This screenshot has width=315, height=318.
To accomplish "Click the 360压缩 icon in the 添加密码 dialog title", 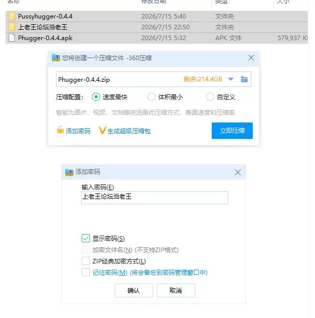I will click(69, 172).
